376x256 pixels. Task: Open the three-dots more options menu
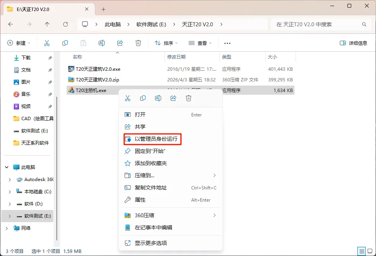tap(227, 43)
